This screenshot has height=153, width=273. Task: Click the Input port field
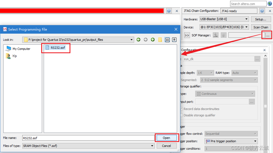[x=222, y=102]
